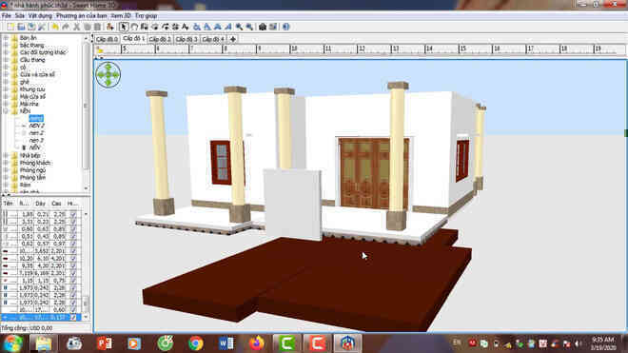The width and height of the screenshot is (628, 353).
Task: Click the undo arrow toolbar icon
Action: coord(55,27)
